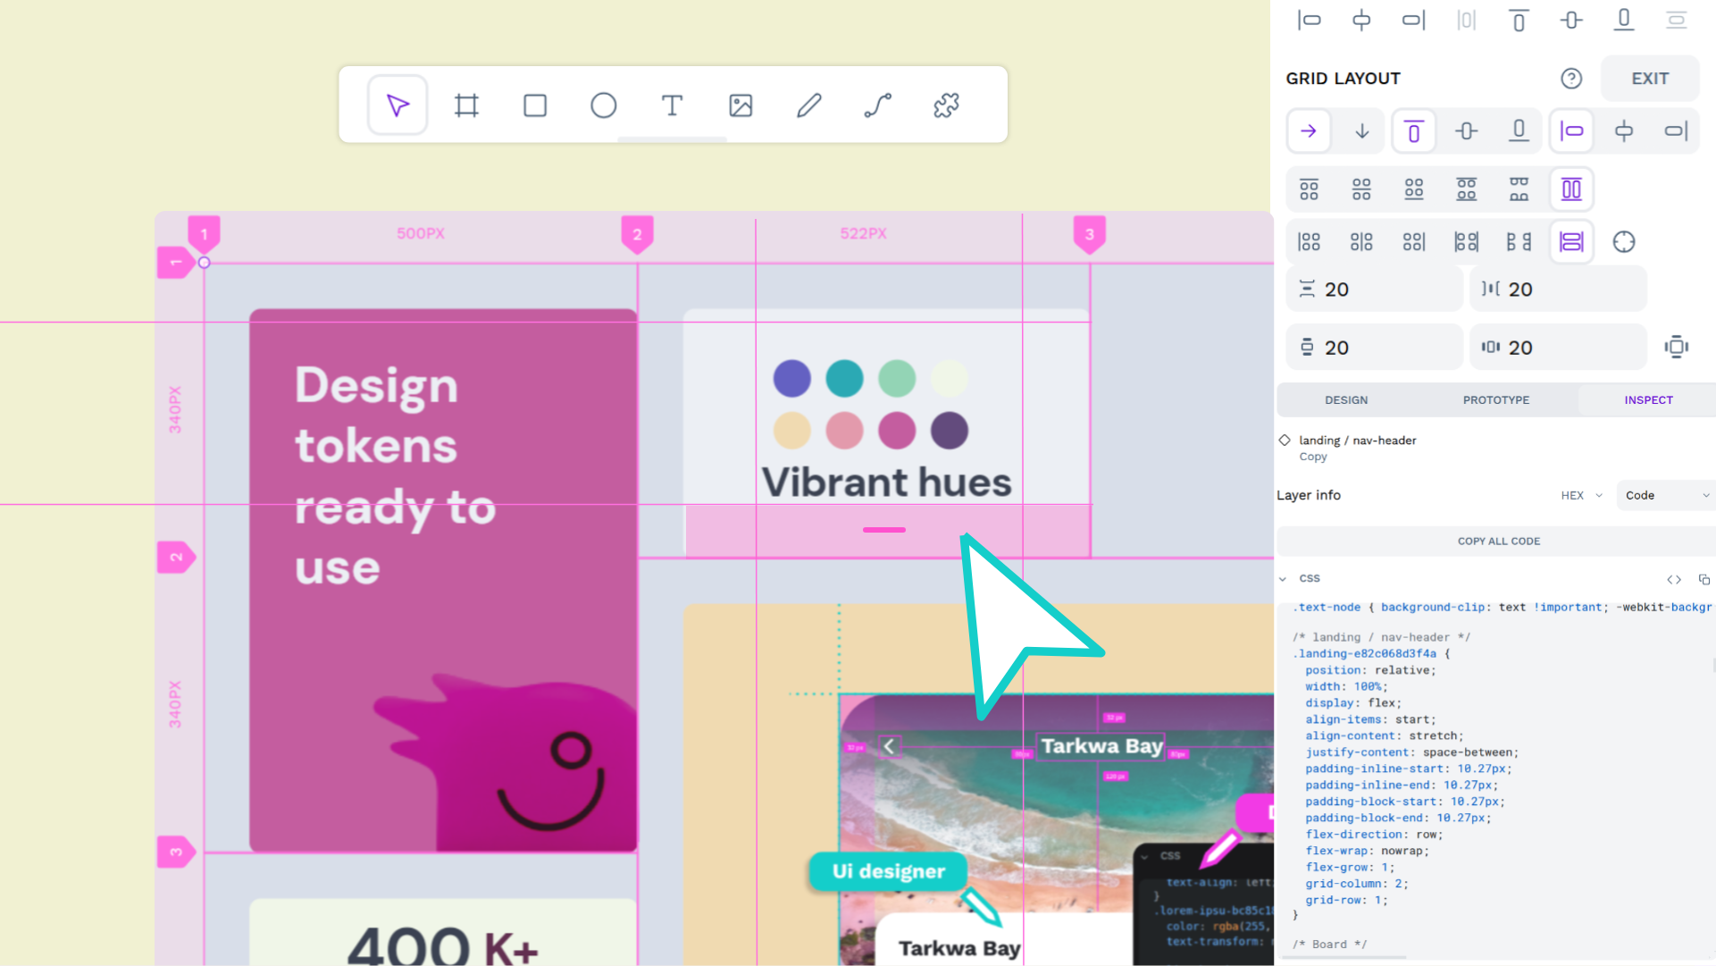Set grid direction to column arrow
This screenshot has height=966, width=1716.
1361,131
